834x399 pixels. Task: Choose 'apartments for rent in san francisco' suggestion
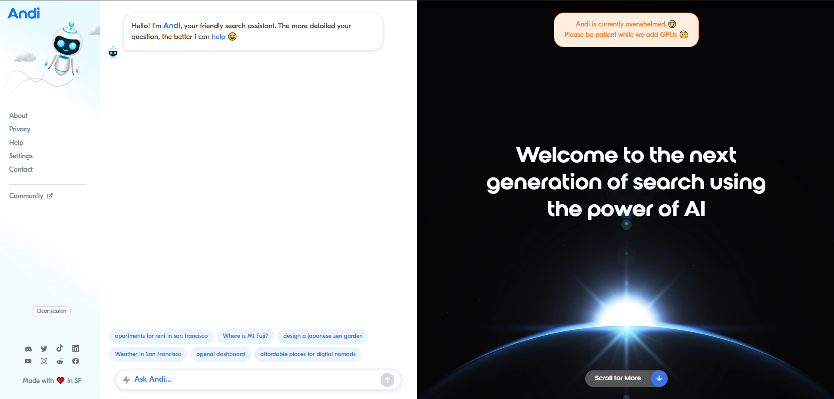[x=161, y=336]
